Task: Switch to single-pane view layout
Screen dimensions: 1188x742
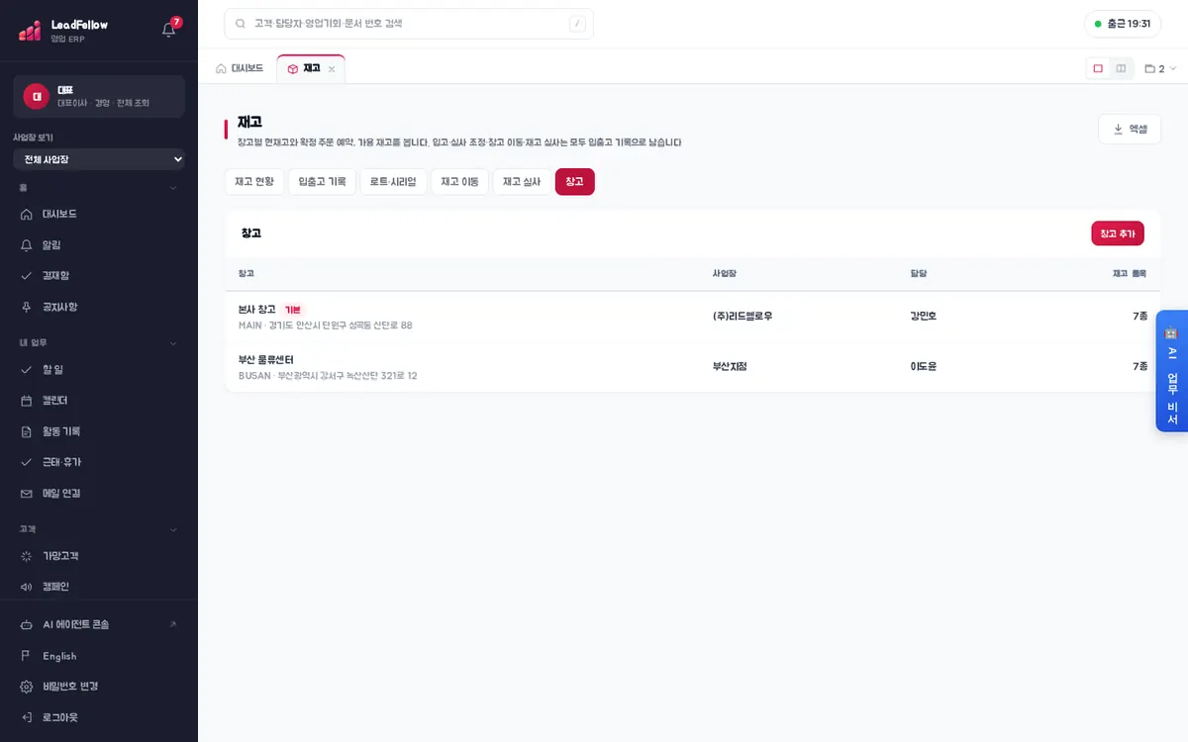Action: tap(1098, 68)
